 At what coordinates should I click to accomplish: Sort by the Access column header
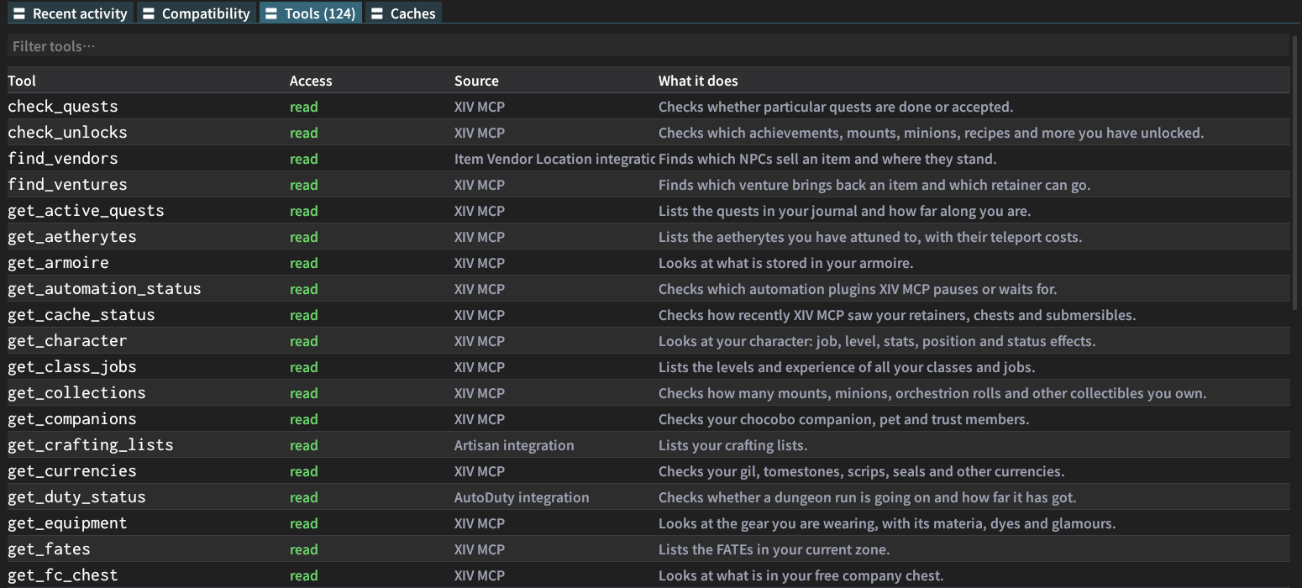point(311,81)
